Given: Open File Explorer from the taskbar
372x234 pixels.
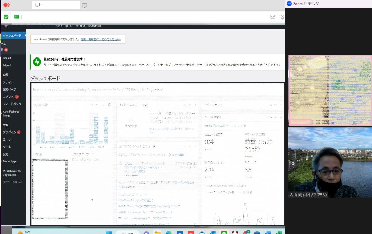Looking at the screenshot, I should click(157, 232).
